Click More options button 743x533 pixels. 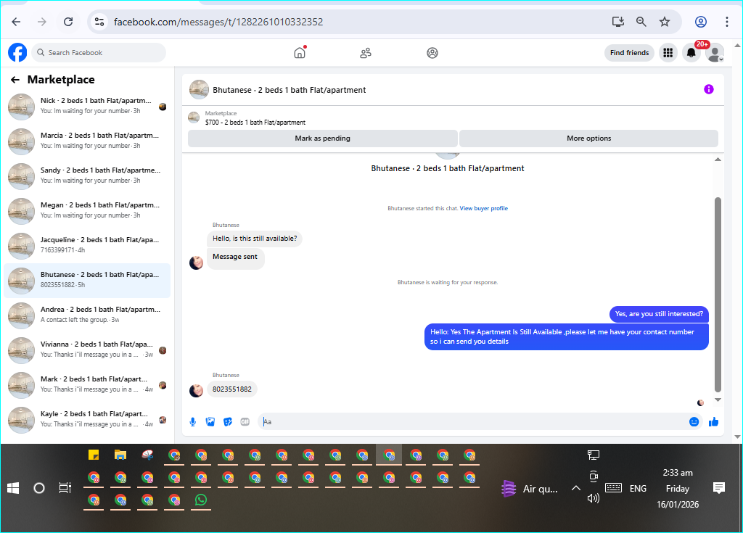(x=588, y=139)
